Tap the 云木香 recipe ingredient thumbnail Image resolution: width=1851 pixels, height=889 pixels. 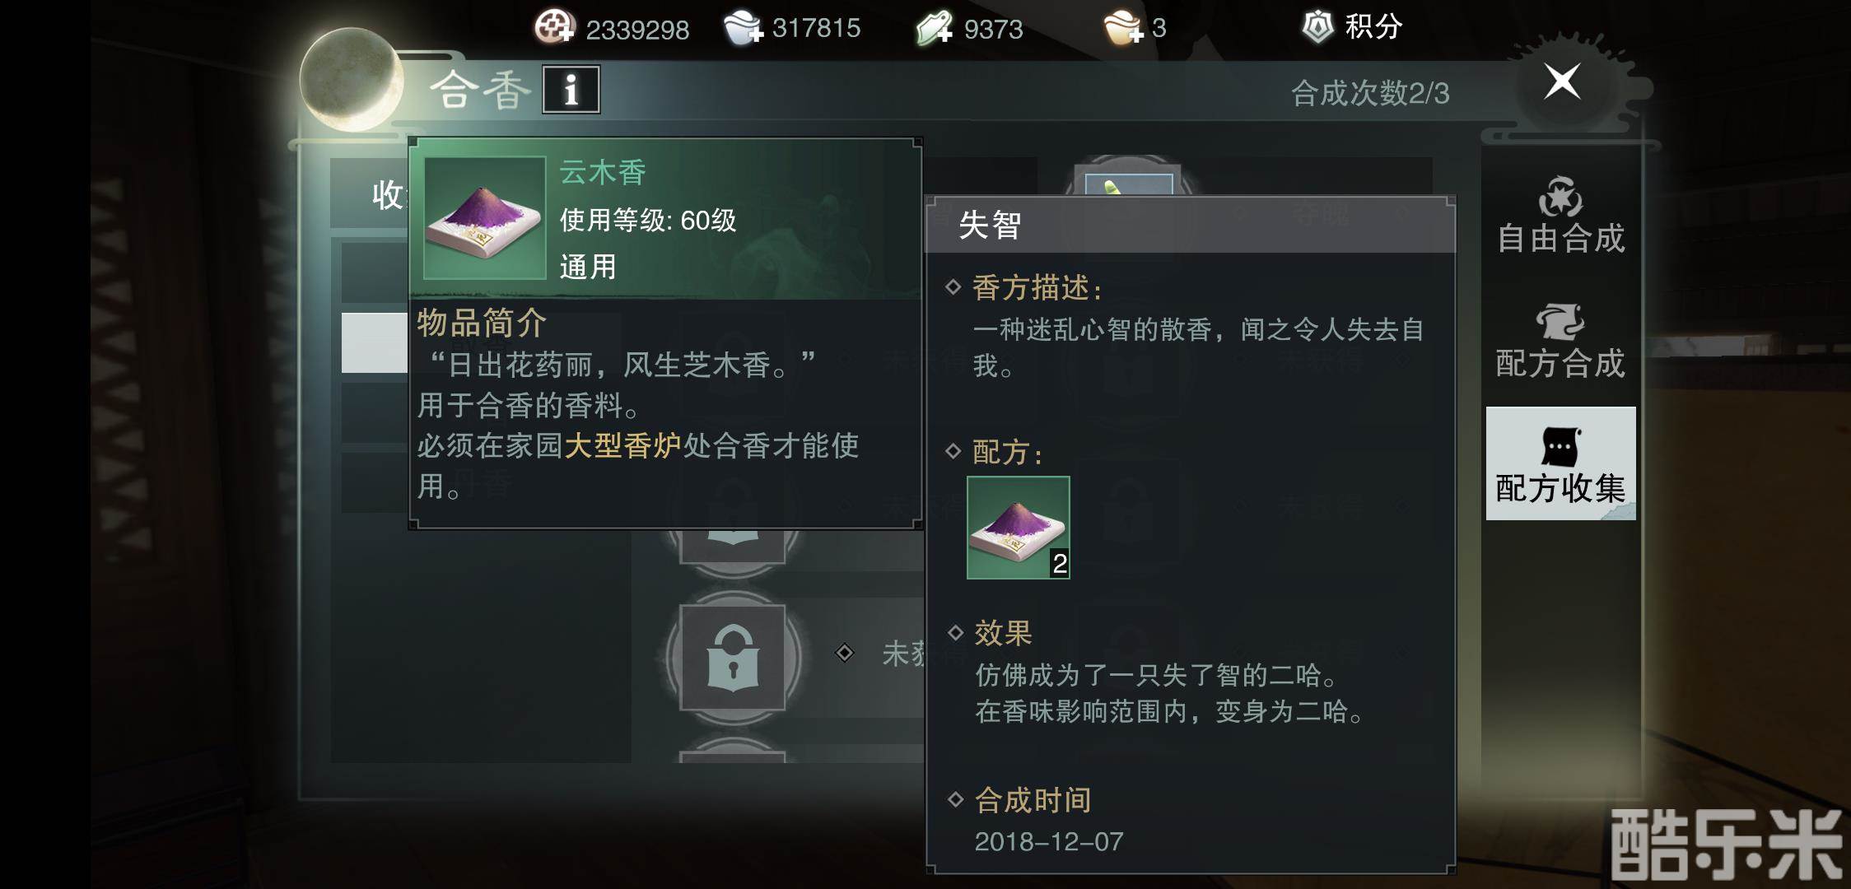click(x=1019, y=528)
